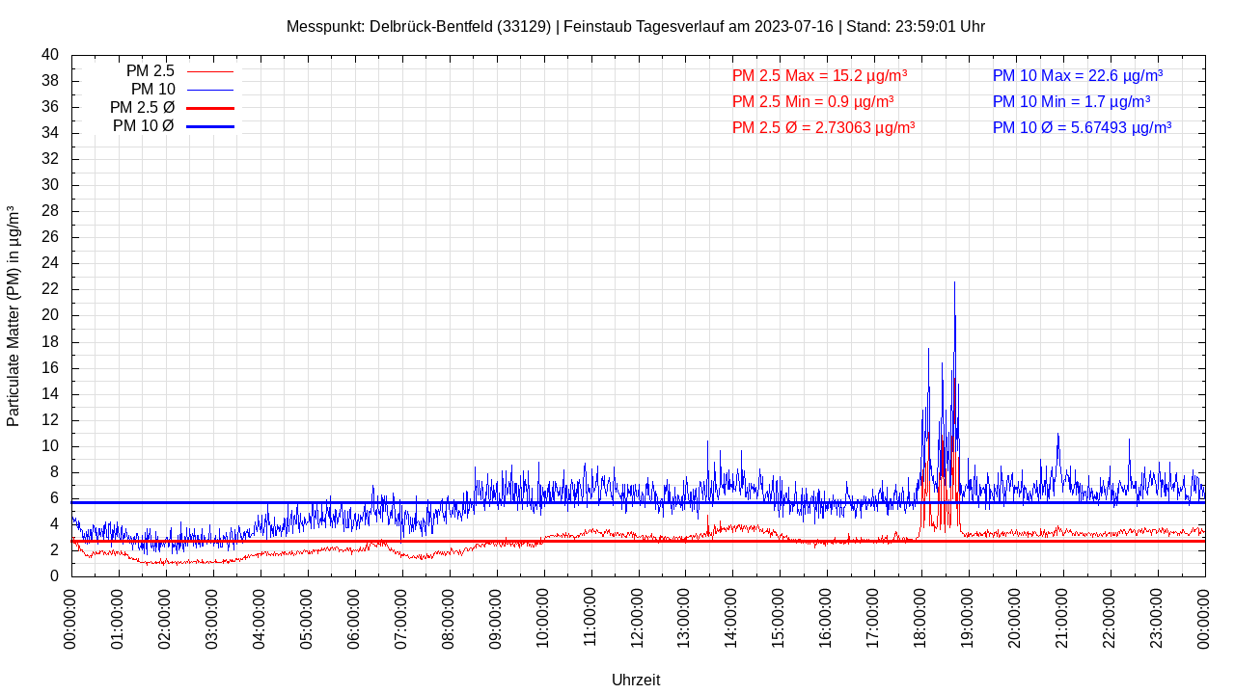This screenshot has height=694, width=1235.
Task: Click the Particulate Matter y-axis label
Action: click(x=14, y=316)
